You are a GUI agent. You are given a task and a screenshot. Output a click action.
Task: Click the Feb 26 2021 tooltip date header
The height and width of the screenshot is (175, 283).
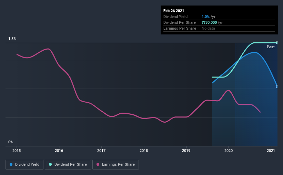174,11
